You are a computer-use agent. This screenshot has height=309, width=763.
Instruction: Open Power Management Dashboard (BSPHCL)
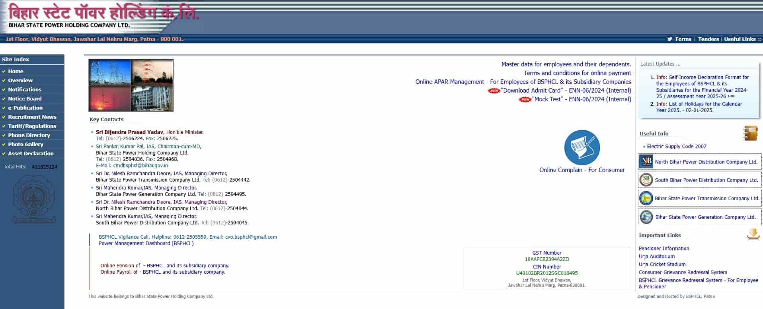click(x=146, y=243)
